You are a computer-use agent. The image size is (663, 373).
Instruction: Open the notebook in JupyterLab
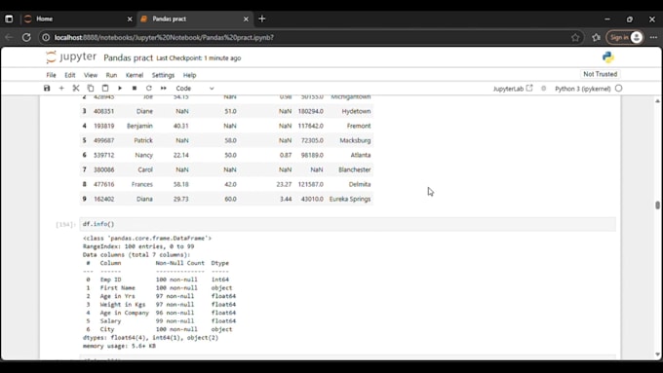[513, 89]
